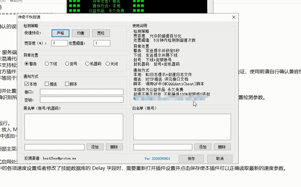
Task: Click the line '本插件为公益作品 永久免费'
Action: 158,90
